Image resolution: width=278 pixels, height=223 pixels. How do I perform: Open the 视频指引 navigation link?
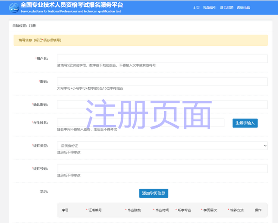pyautogui.click(x=210, y=8)
